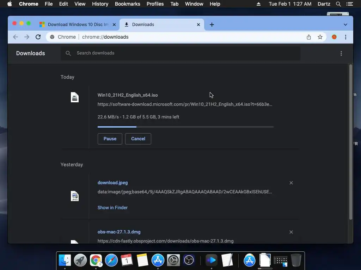The height and width of the screenshot is (270, 361).
Task: Open the Chrome application menu
Action: pos(29,4)
